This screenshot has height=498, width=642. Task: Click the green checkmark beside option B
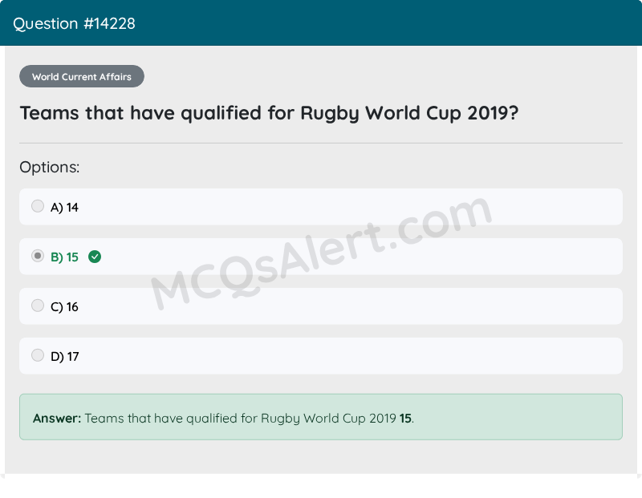click(x=95, y=257)
